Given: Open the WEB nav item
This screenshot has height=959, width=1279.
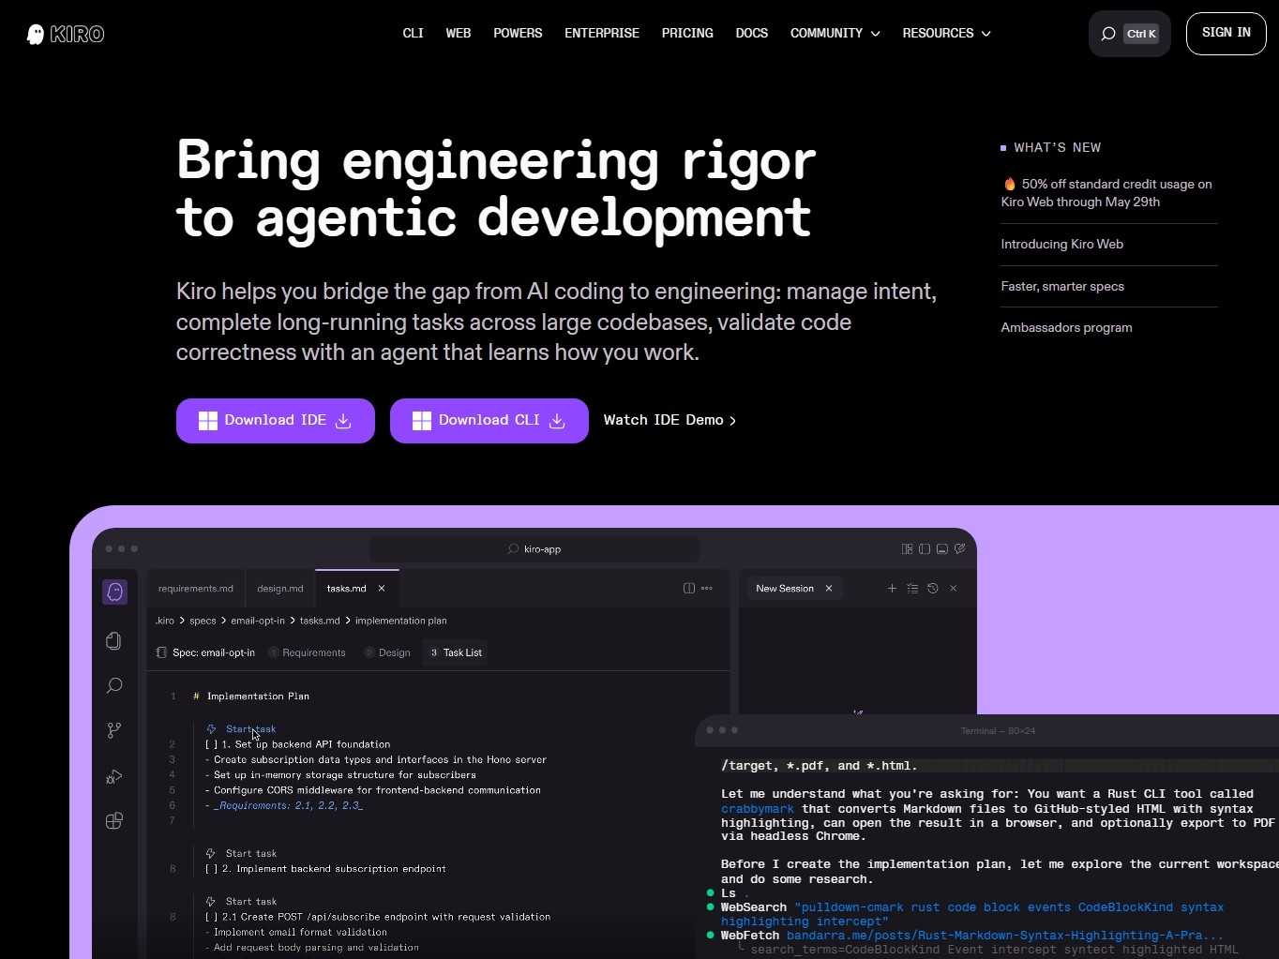Looking at the screenshot, I should 459,34.
